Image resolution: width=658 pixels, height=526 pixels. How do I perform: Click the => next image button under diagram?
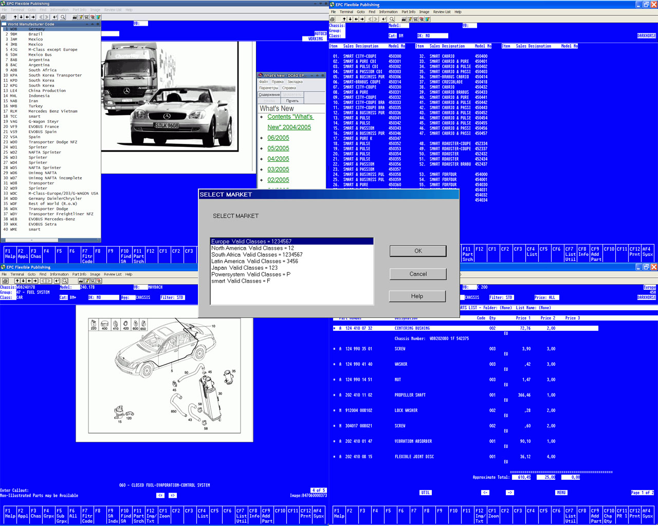tap(173, 495)
